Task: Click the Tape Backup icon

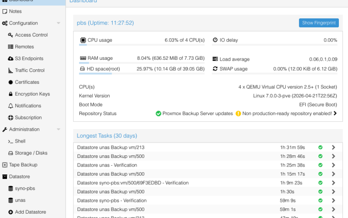Action: click(x=5, y=165)
